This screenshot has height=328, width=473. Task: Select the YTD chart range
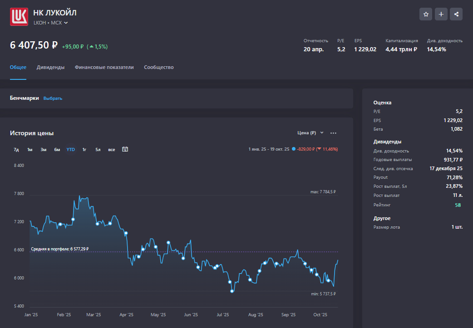coord(71,149)
